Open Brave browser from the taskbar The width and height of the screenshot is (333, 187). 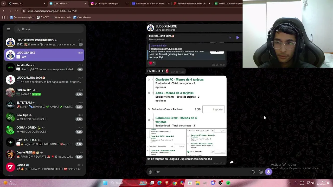point(167,183)
